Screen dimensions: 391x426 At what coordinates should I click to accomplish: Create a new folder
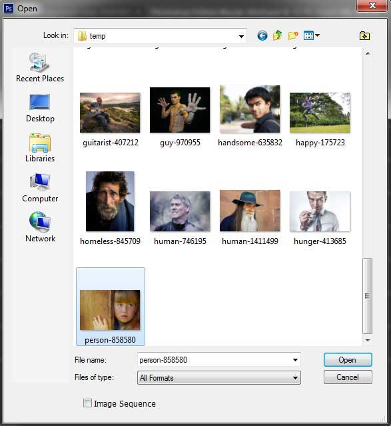(293, 35)
